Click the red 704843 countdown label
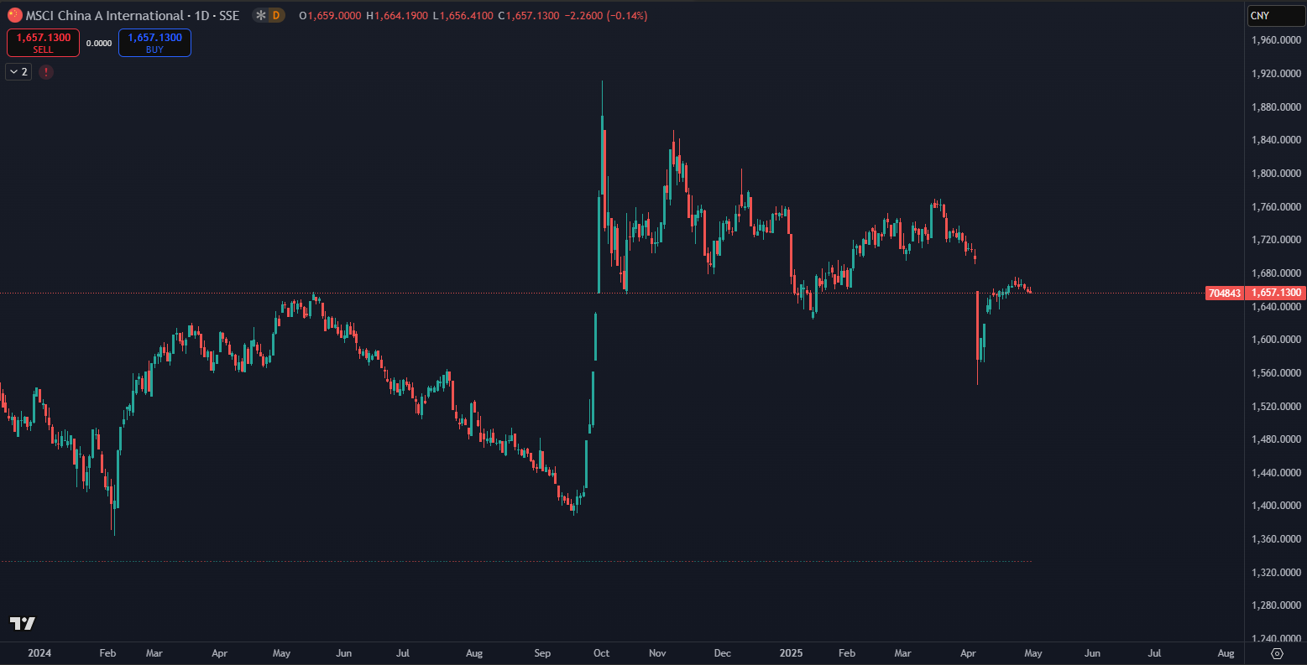Image resolution: width=1307 pixels, height=665 pixels. [x=1224, y=293]
